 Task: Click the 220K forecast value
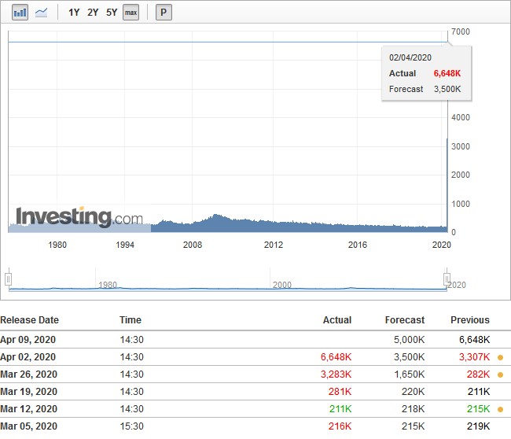tap(414, 391)
